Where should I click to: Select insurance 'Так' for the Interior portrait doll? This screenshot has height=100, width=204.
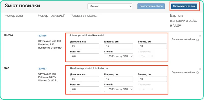click(x=143, y=56)
